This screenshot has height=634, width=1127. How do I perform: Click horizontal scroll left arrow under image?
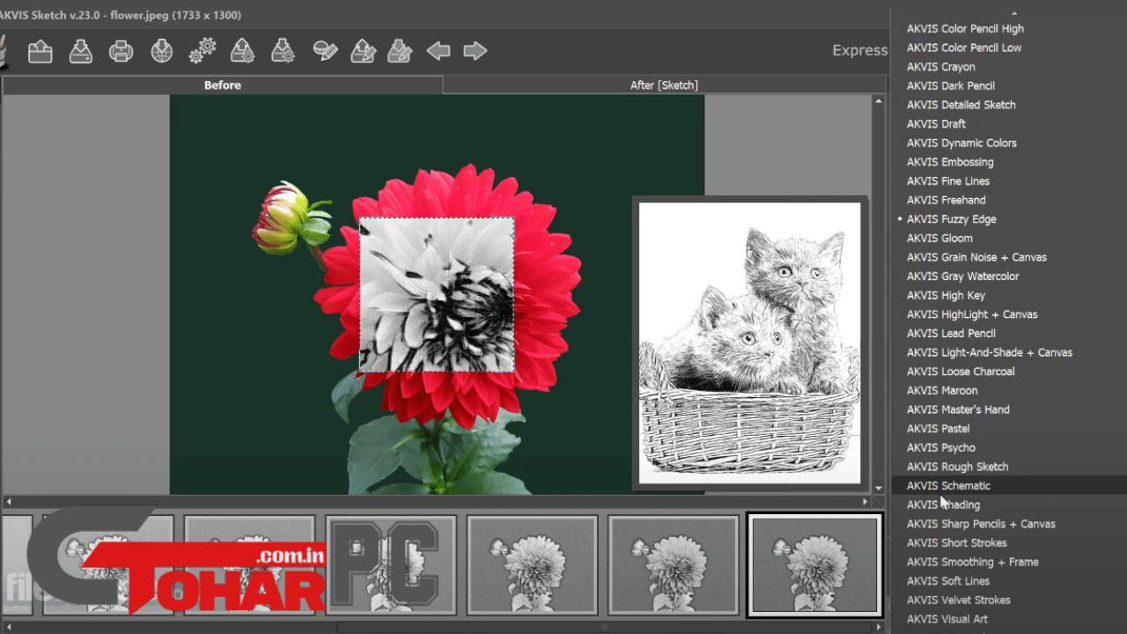(7, 502)
